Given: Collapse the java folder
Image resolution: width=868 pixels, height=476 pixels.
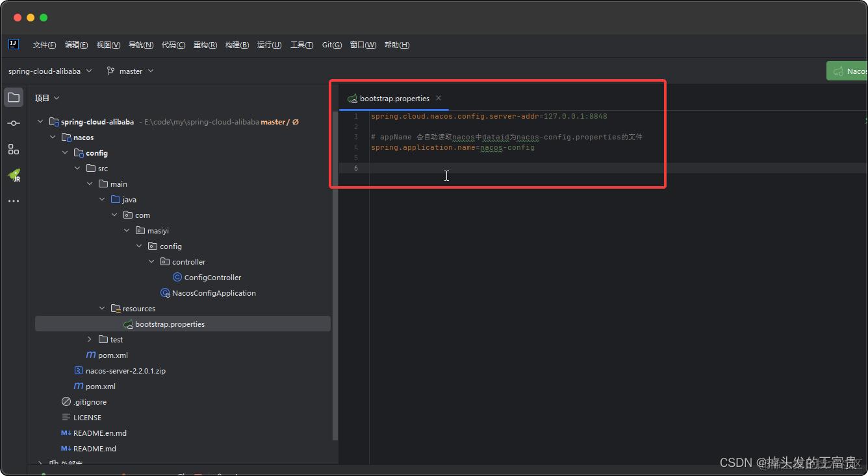Looking at the screenshot, I should [102, 200].
